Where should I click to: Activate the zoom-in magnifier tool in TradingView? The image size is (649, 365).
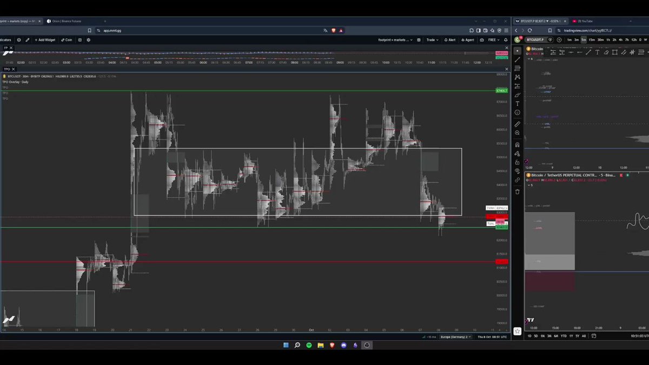point(518,133)
